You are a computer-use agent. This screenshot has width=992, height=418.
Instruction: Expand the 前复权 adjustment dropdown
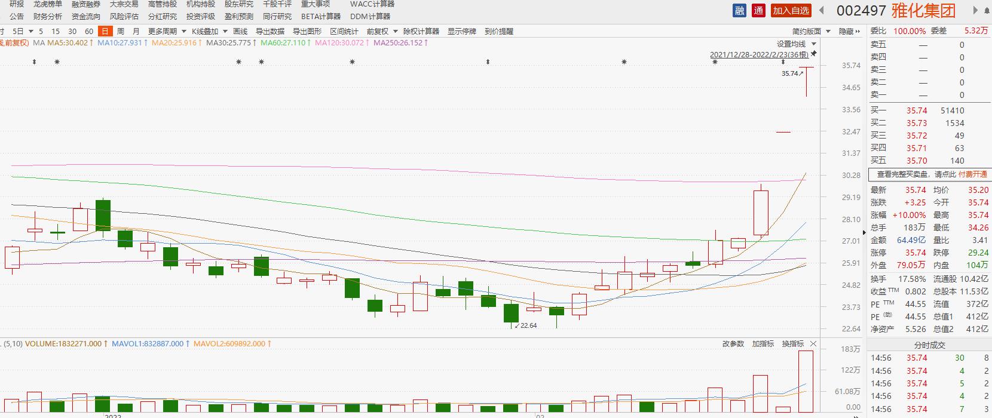[x=382, y=32]
